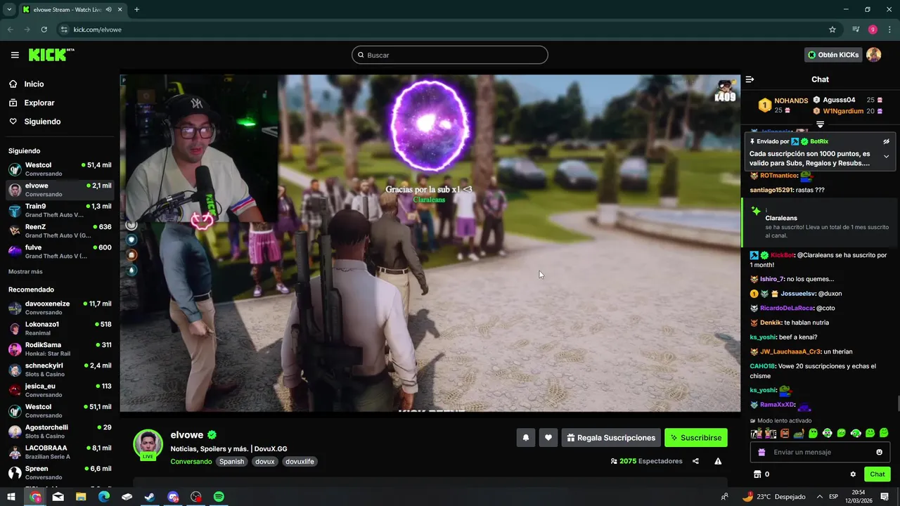Image resolution: width=900 pixels, height=506 pixels.
Task: Click Claraleans username in sub alert
Action: click(781, 218)
